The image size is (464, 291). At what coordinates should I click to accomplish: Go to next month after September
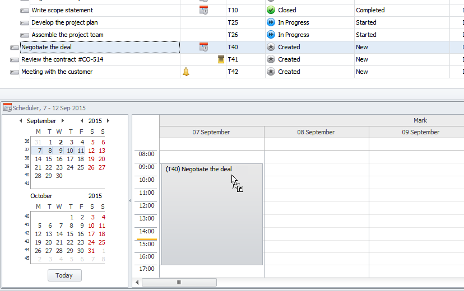63,121
